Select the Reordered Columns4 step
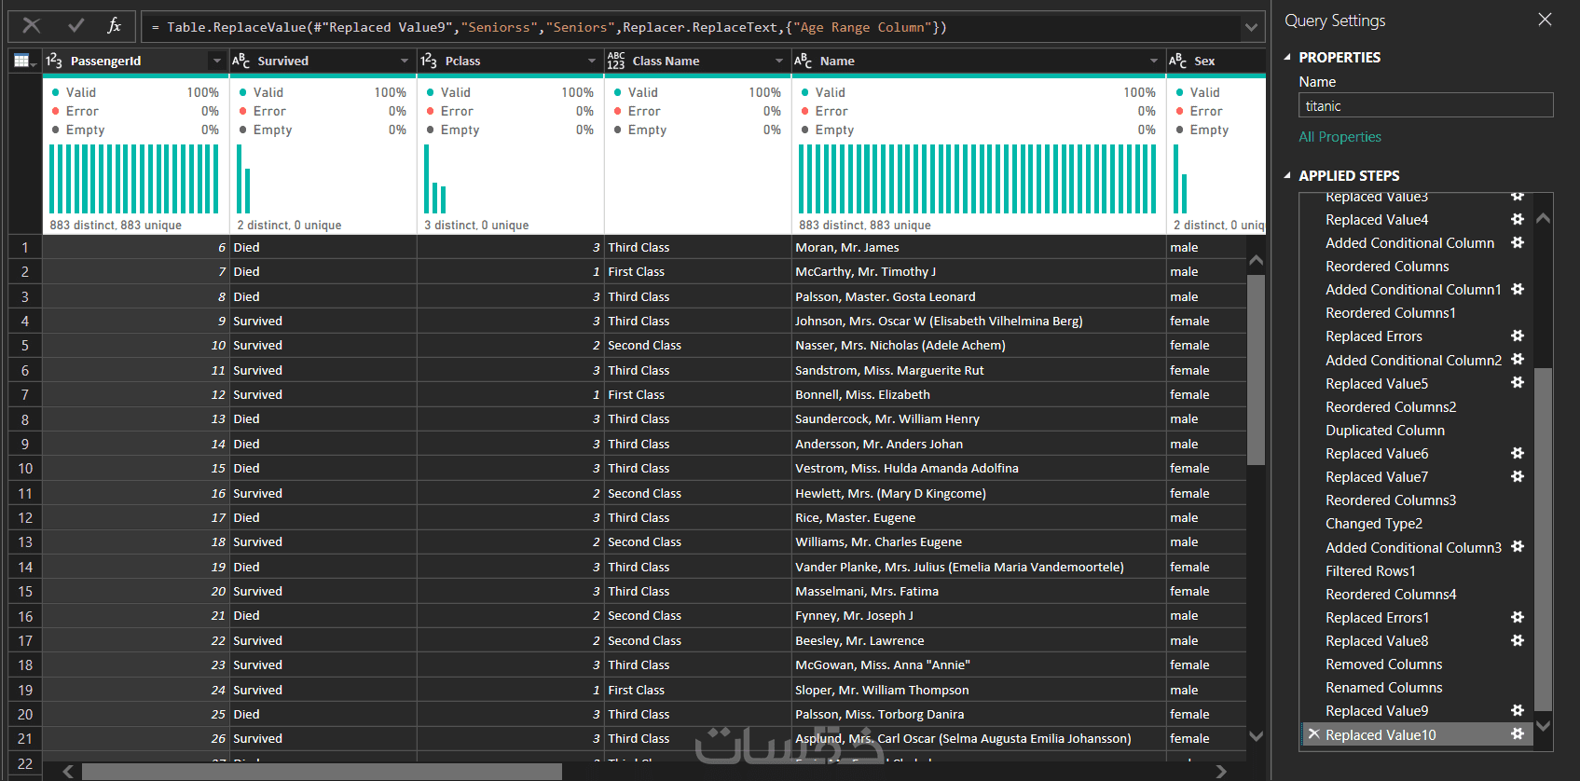The image size is (1580, 781). pos(1391,595)
